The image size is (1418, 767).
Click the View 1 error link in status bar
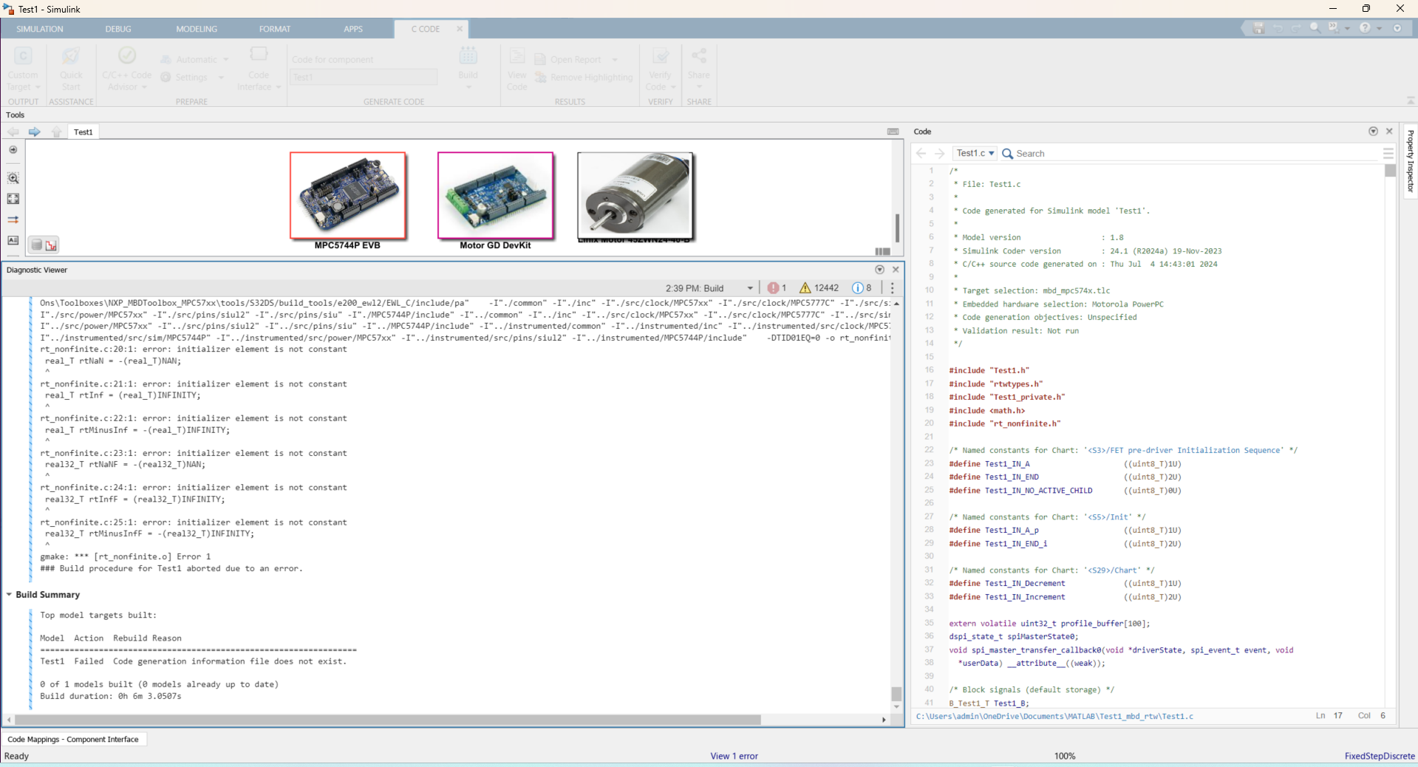pyautogui.click(x=734, y=756)
